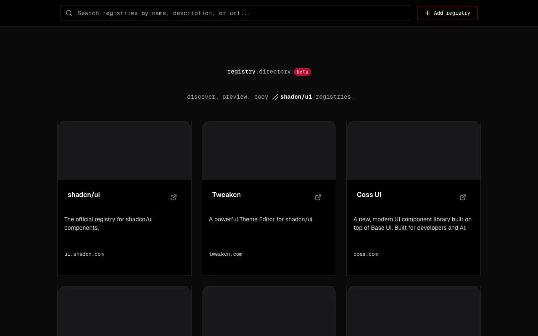Open the Coss UI preview thumbnail
This screenshot has height=336, width=538.
point(413,150)
